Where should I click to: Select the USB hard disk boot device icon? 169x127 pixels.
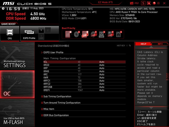pos(85,34)
